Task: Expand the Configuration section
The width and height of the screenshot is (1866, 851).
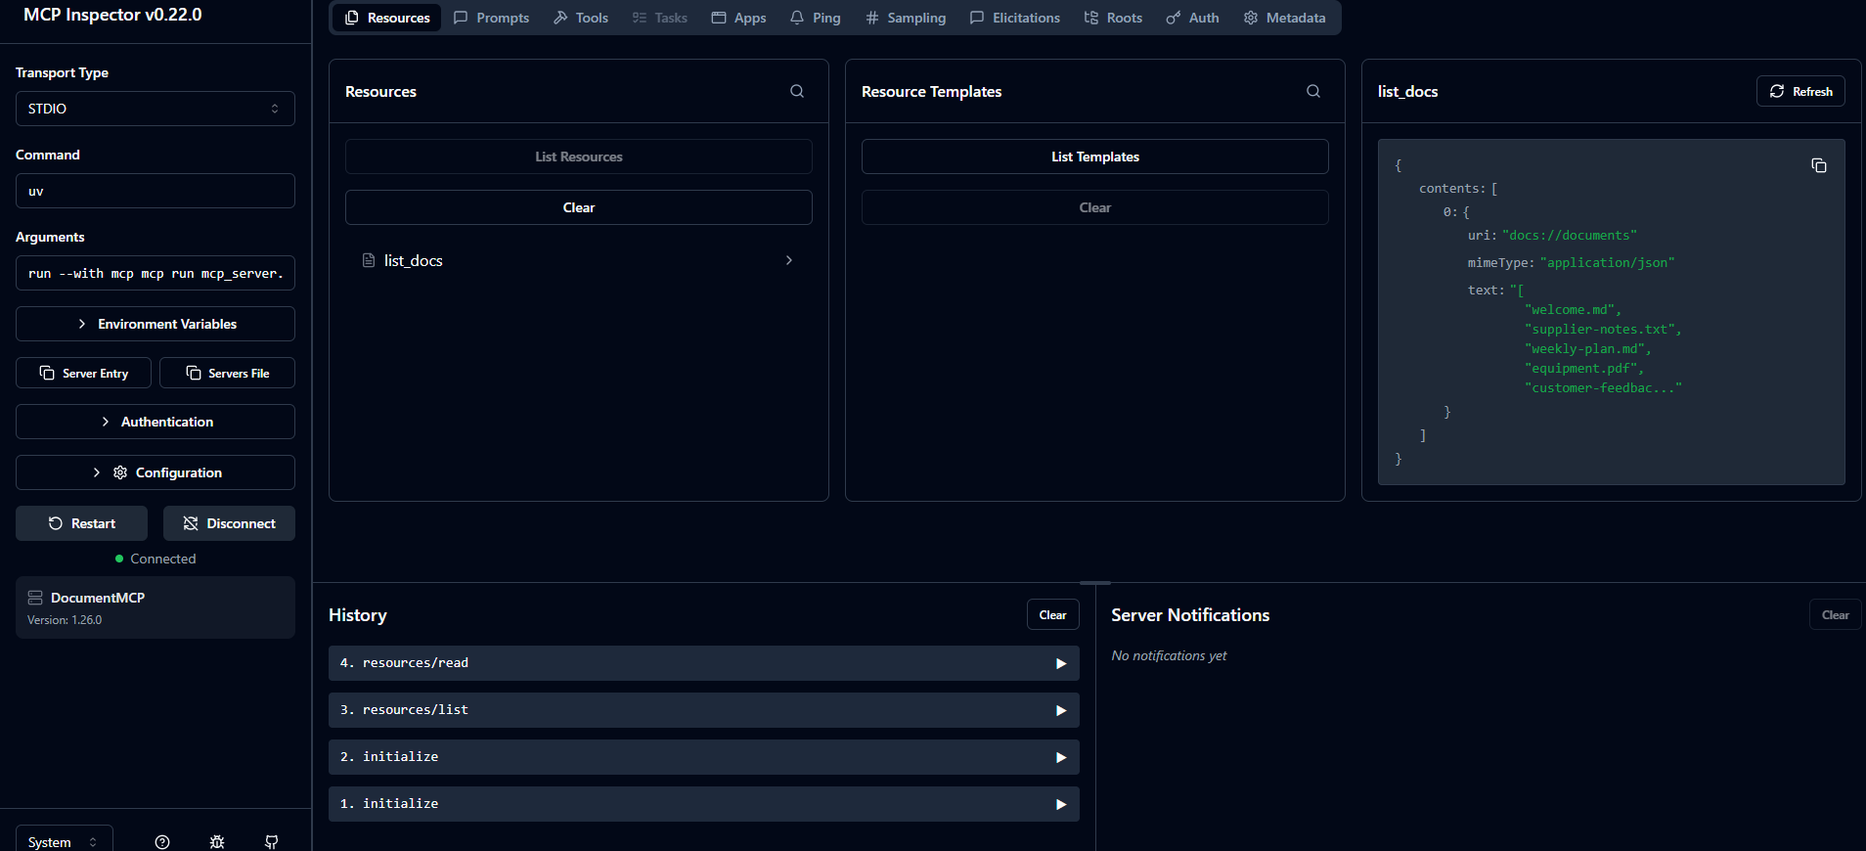Action: [155, 472]
